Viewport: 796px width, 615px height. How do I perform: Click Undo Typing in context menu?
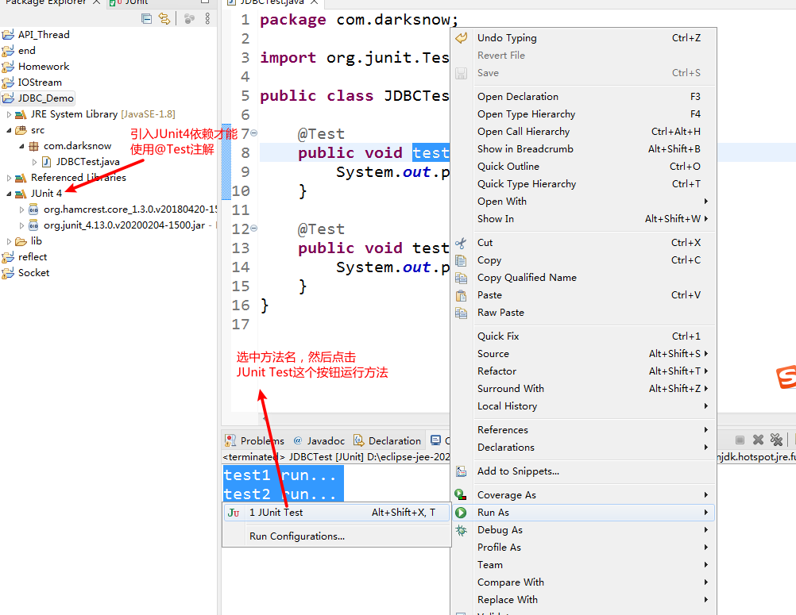583,38
